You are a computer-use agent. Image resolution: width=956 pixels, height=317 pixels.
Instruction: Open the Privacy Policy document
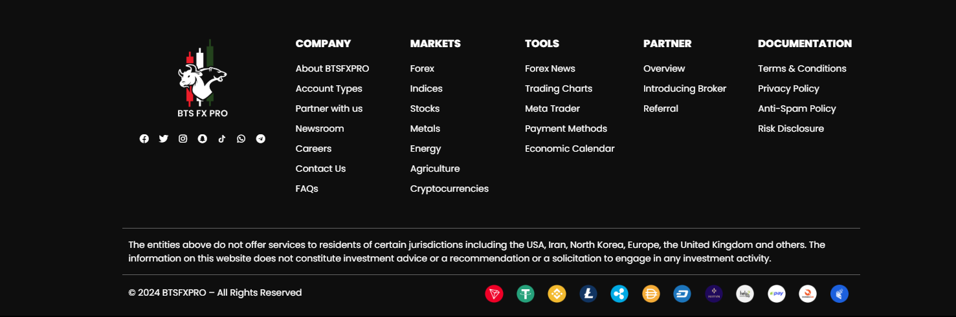click(x=788, y=88)
